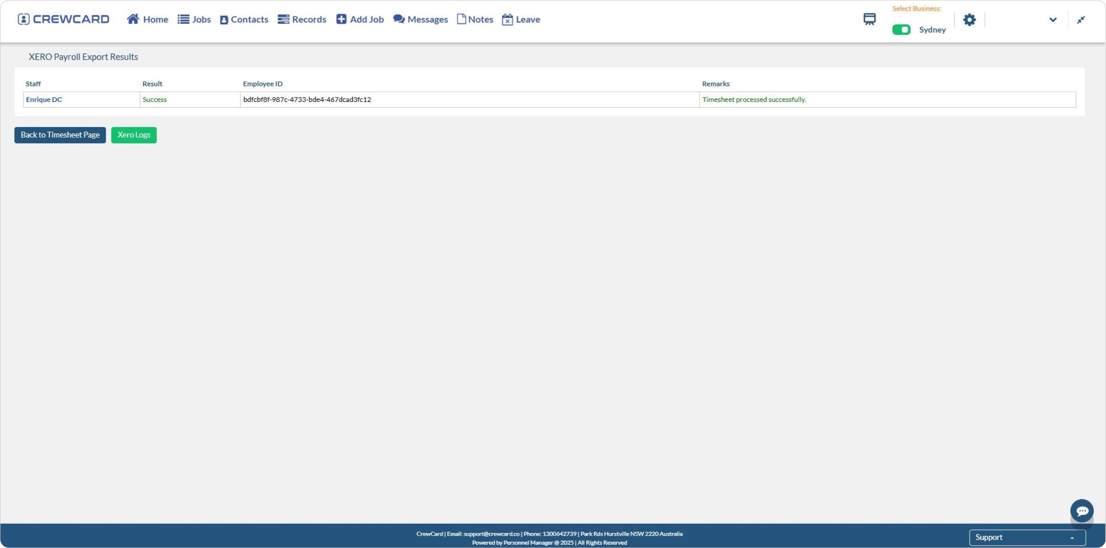Open Add Job plus icon
The width and height of the screenshot is (1106, 548).
coord(341,19)
